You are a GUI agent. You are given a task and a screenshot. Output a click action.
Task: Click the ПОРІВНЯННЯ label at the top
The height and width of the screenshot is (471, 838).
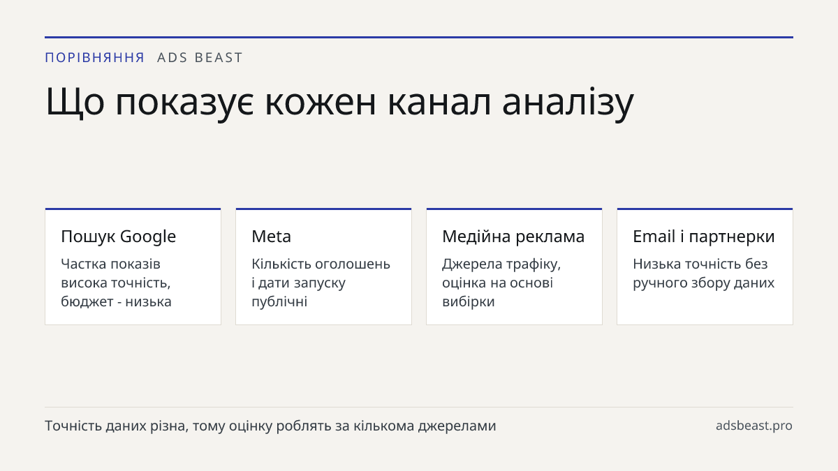(95, 58)
